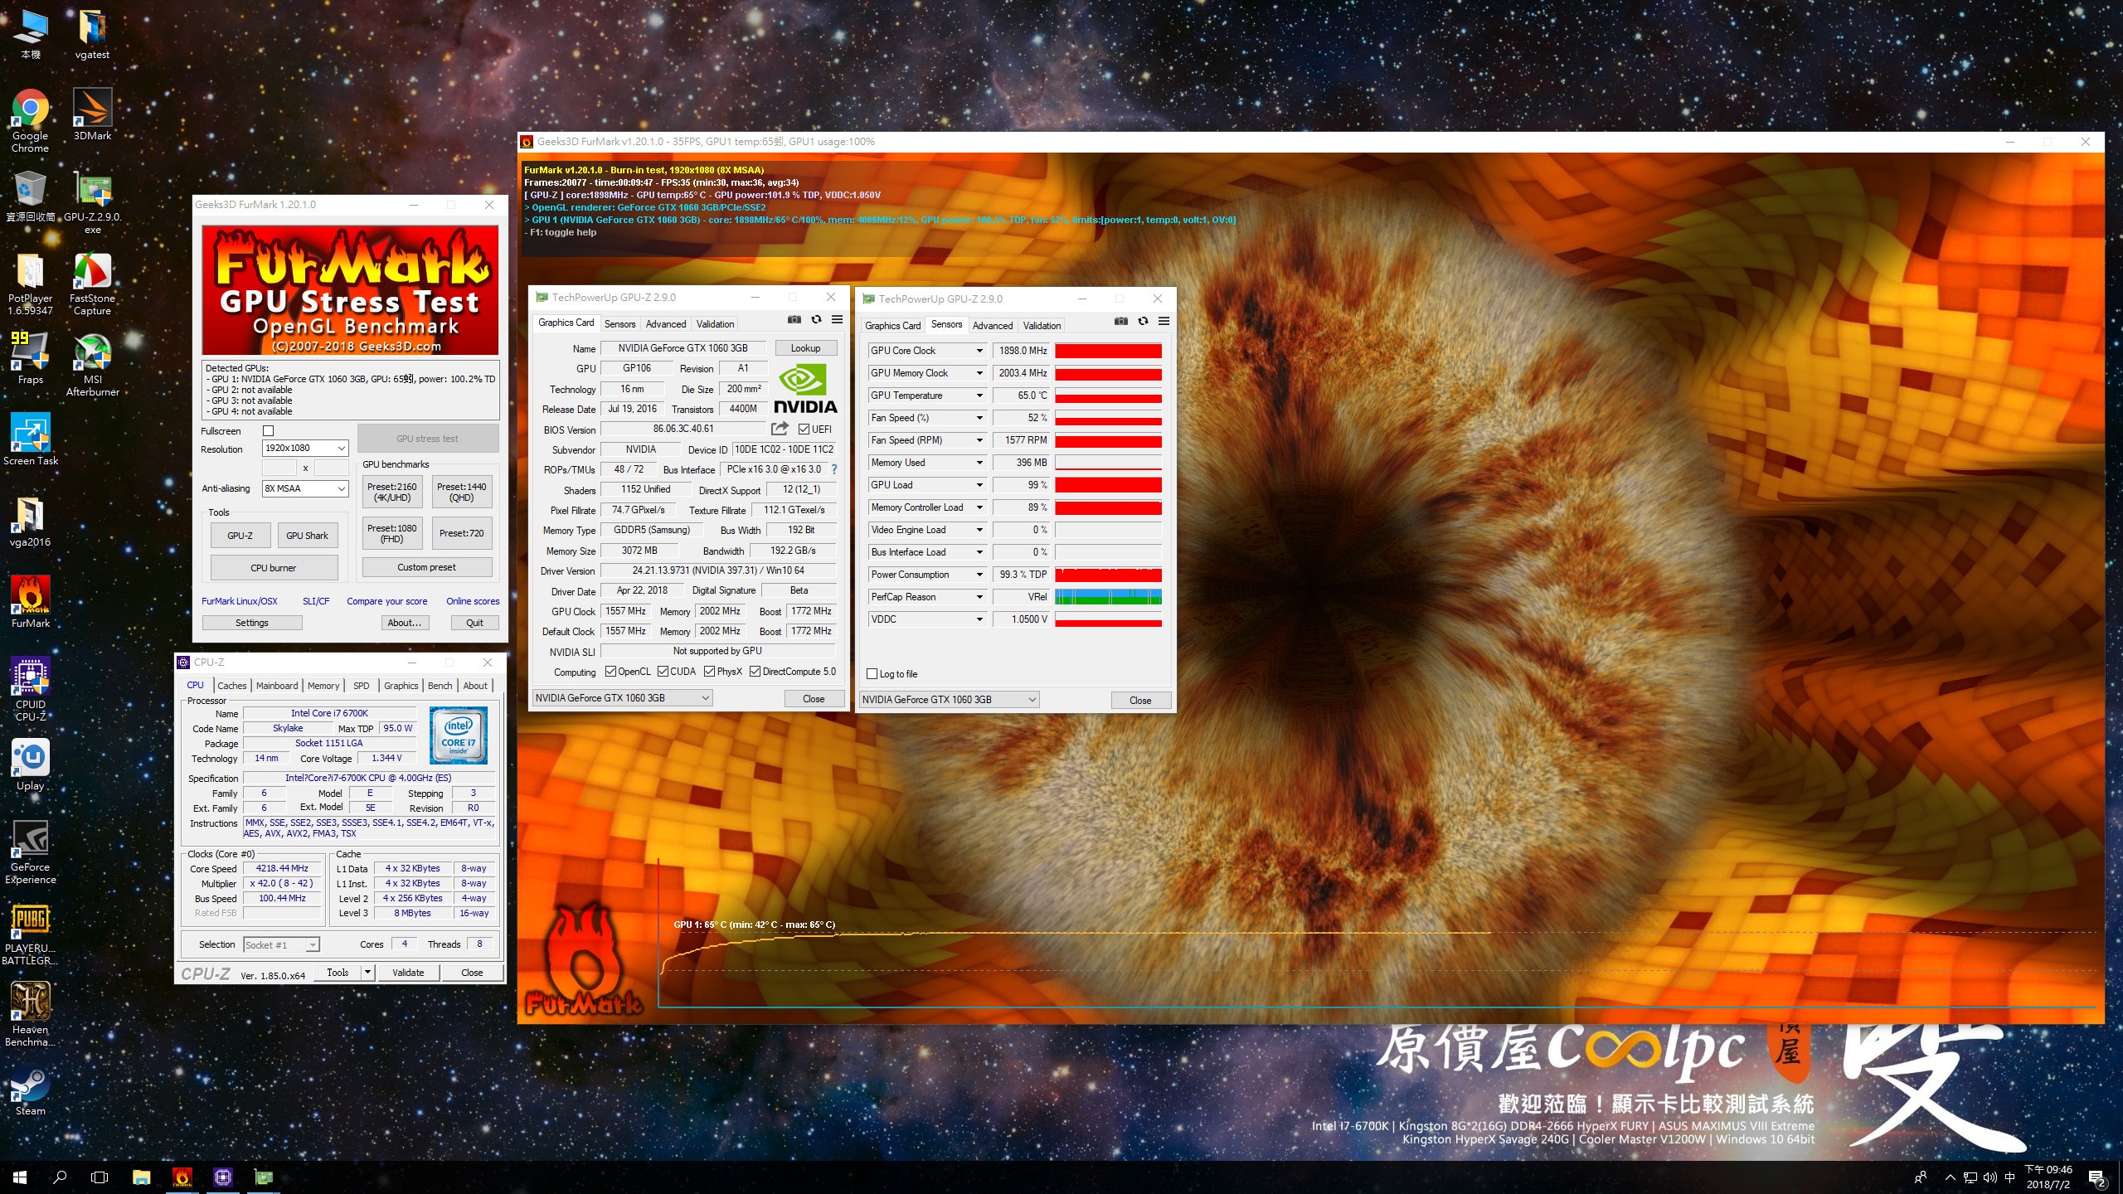The width and height of the screenshot is (2123, 1194).
Task: Open GPU selector dropdown in GPU-Z Sensors window
Action: click(950, 700)
